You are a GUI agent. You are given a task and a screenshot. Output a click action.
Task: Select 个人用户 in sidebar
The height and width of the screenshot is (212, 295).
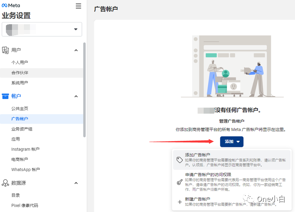click(x=41, y=62)
